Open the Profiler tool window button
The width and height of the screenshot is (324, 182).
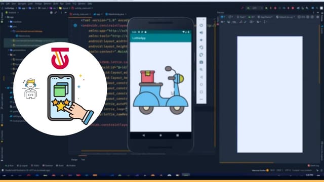coord(71,166)
